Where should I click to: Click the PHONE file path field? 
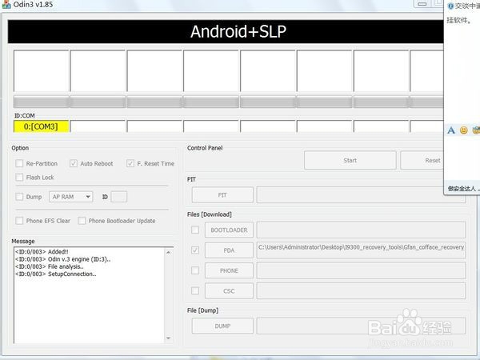361,270
